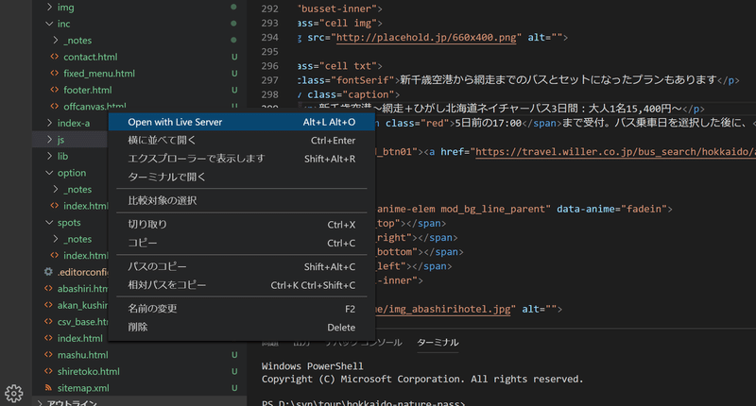This screenshot has width=756, height=406.
Task: Switch to the ターミナル panel tab
Action: [438, 342]
